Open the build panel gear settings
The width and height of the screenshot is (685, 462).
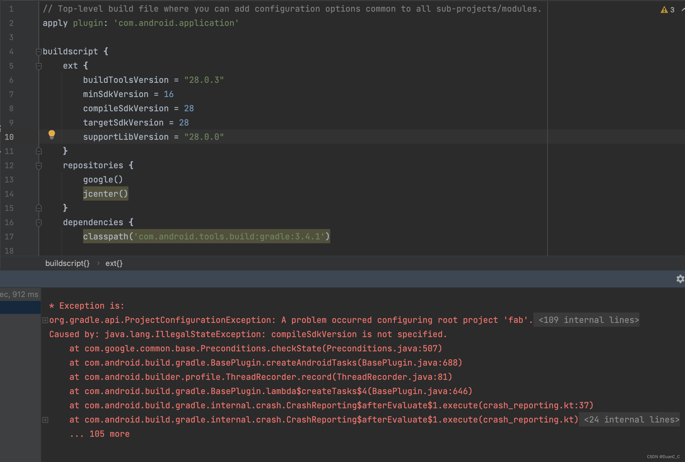coord(680,279)
